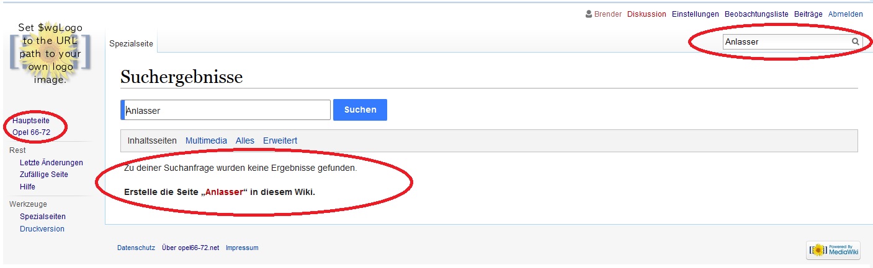Select the Alles search profile
The image size is (873, 268).
pos(245,140)
